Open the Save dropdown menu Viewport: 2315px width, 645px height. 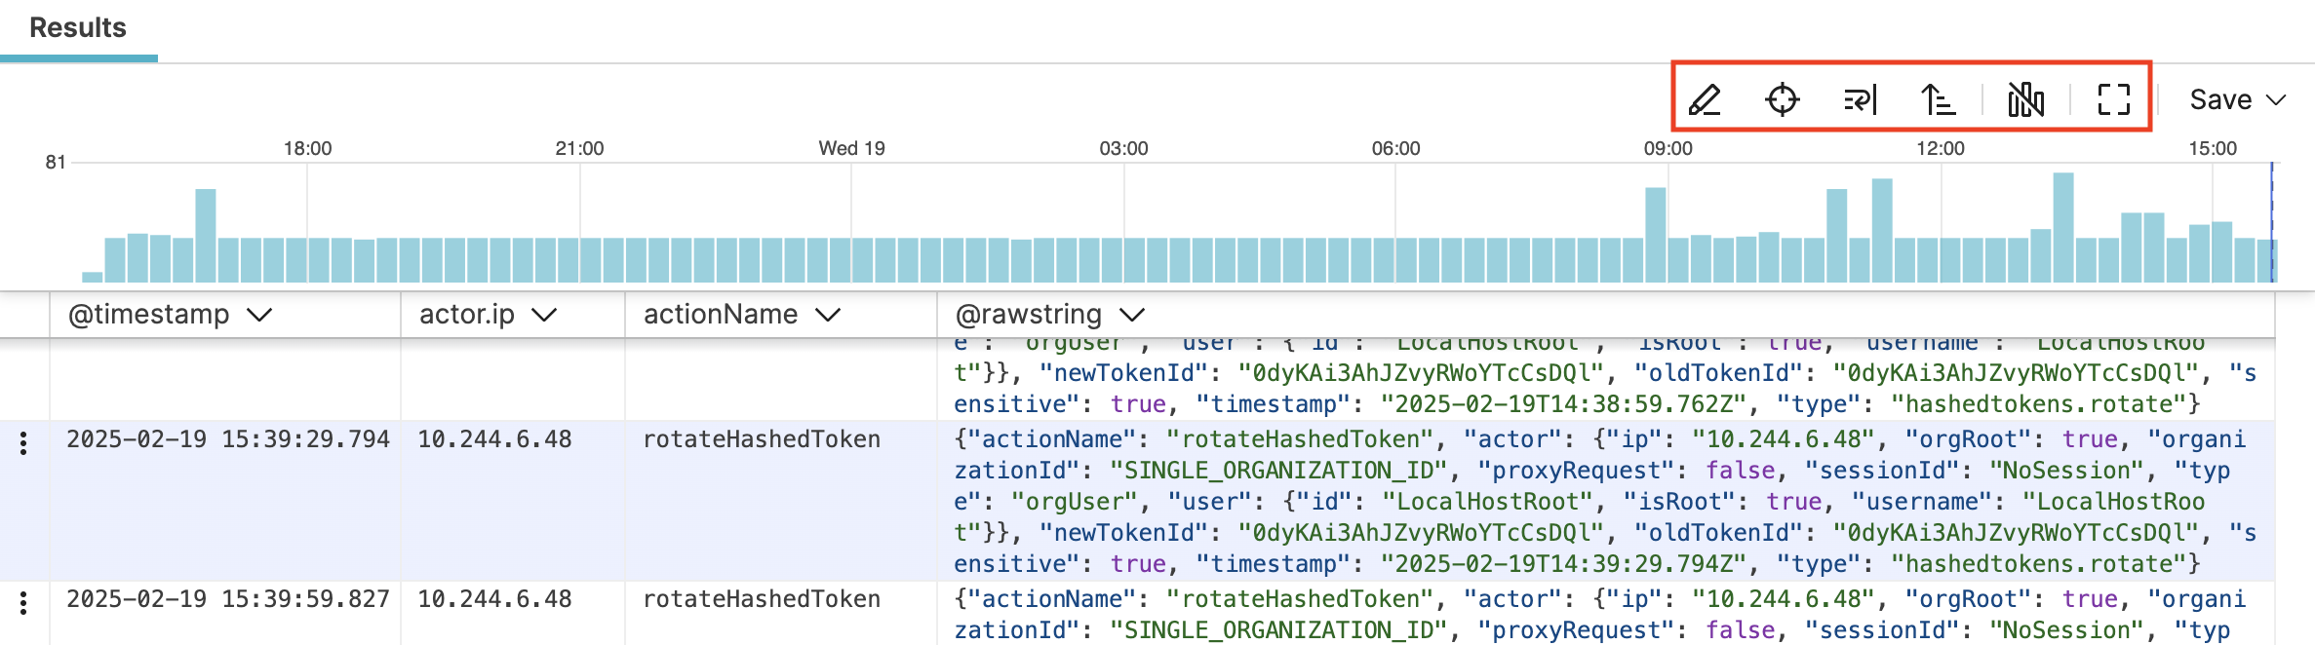tap(2237, 99)
